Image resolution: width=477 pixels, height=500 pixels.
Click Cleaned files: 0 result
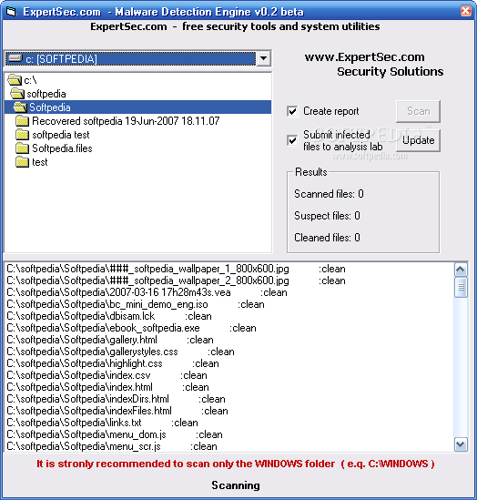[x=327, y=238]
